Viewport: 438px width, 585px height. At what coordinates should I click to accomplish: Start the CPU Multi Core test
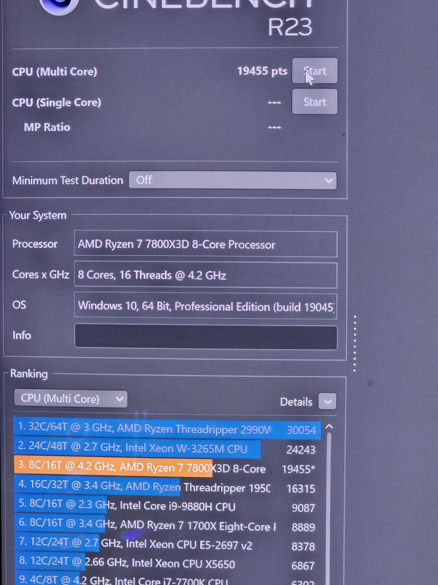pyautogui.click(x=315, y=71)
